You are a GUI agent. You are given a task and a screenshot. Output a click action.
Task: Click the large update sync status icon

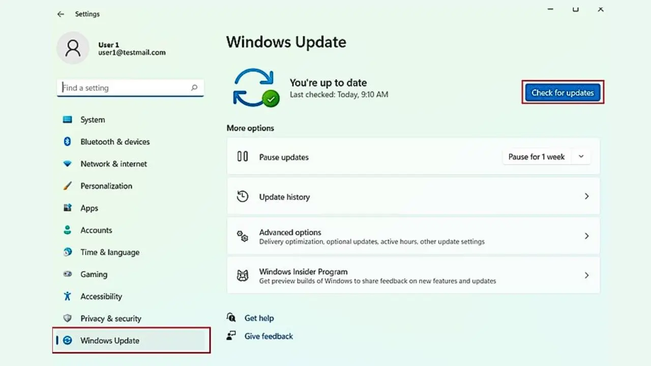(256, 87)
